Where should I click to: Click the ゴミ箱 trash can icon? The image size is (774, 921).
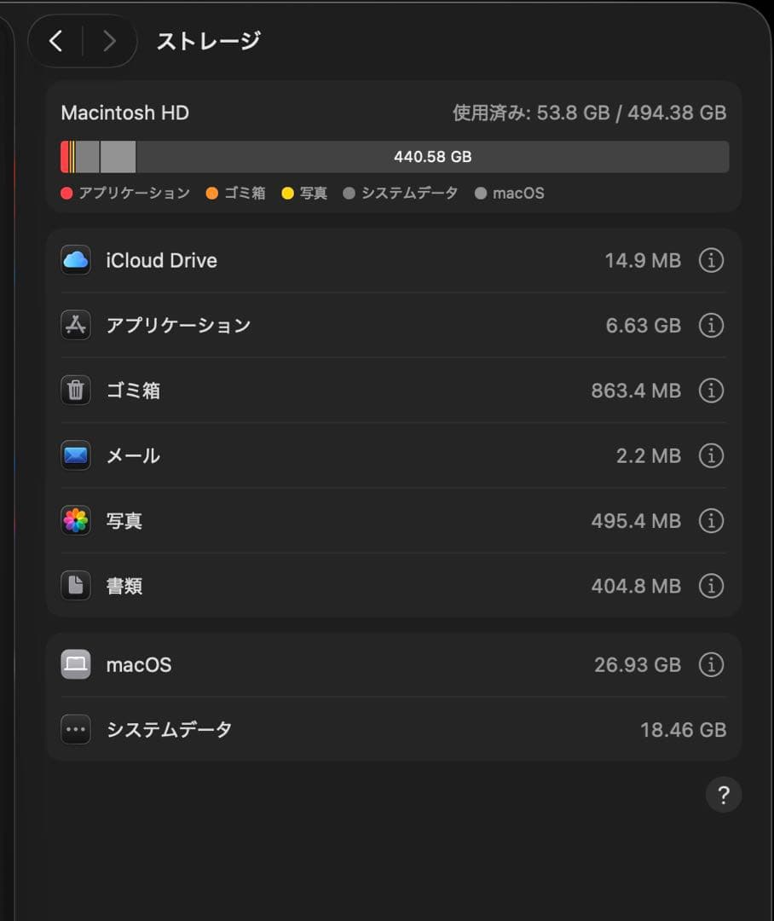75,391
